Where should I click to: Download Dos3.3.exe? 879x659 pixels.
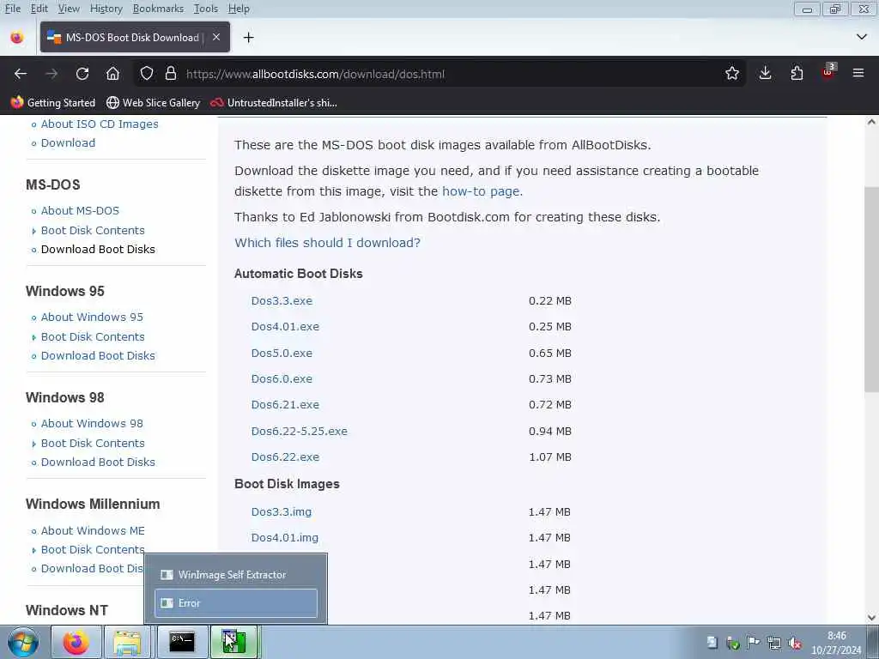[282, 301]
